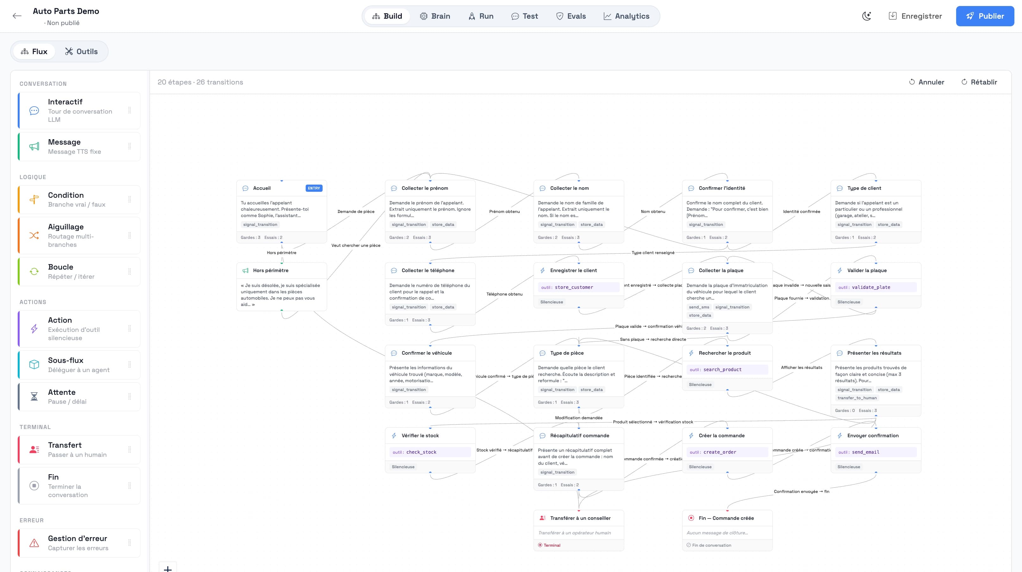Click the Publier button
The height and width of the screenshot is (572, 1022).
[985, 16]
